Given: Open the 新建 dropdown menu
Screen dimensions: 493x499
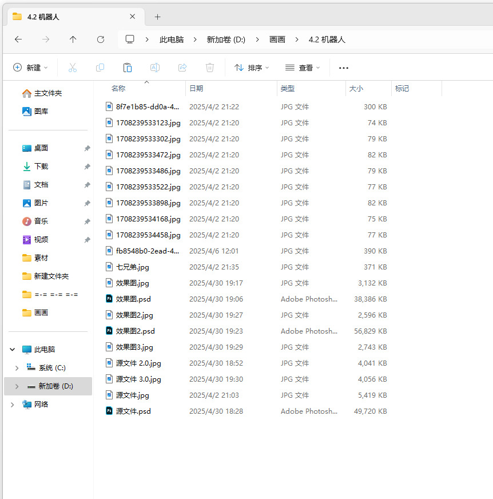Looking at the screenshot, I should point(30,68).
